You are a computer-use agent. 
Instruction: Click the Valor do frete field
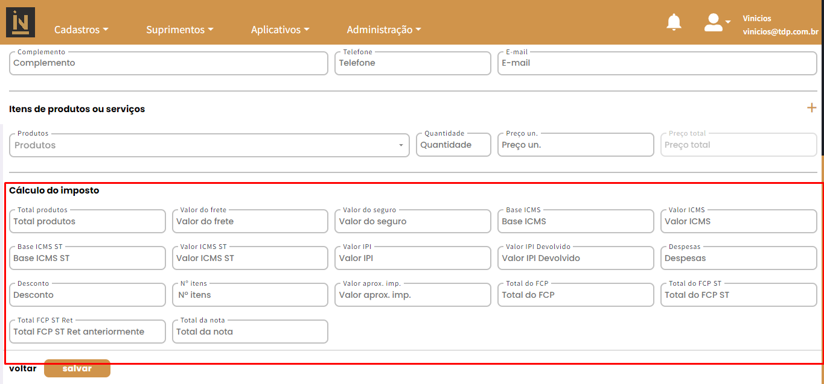point(250,221)
